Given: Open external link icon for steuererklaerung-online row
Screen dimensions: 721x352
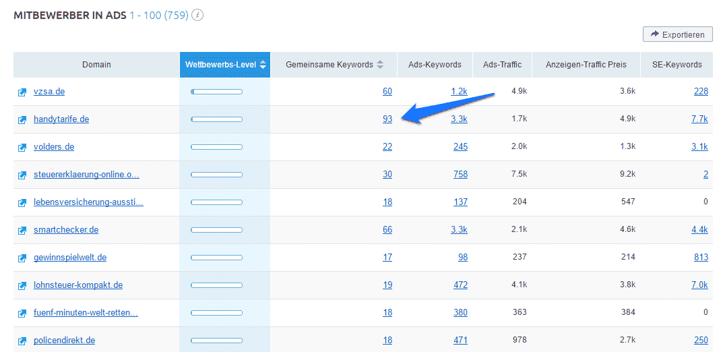Looking at the screenshot, I should tap(22, 175).
